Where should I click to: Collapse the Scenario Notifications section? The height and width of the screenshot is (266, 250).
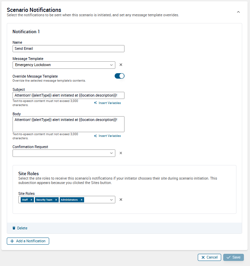238,12
